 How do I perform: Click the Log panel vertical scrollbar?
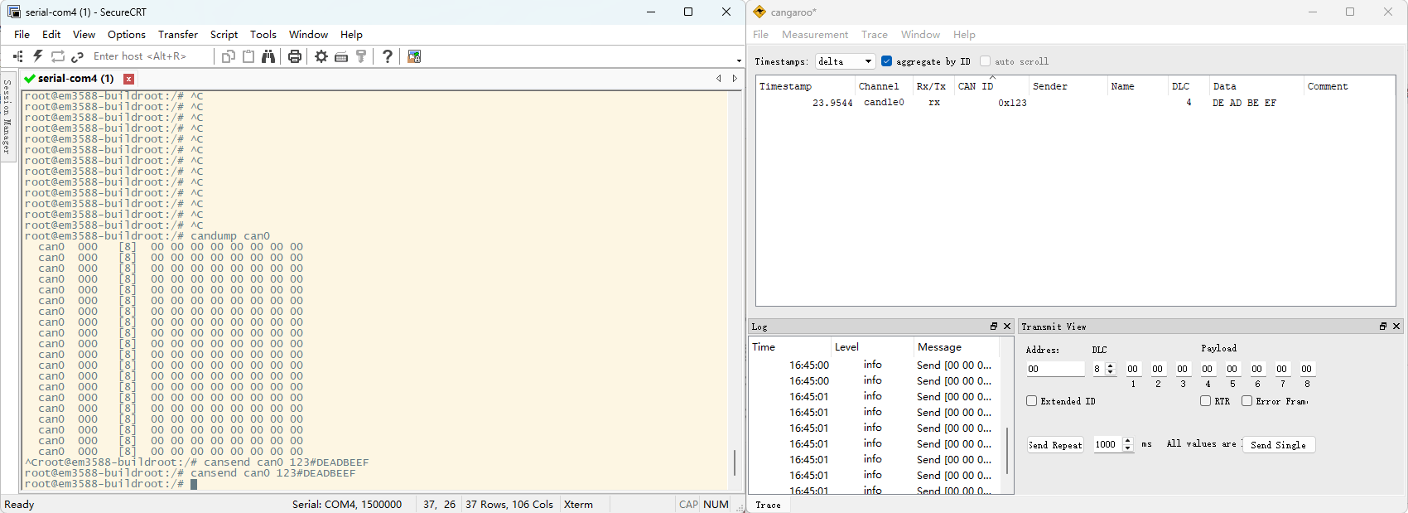pos(1007,451)
